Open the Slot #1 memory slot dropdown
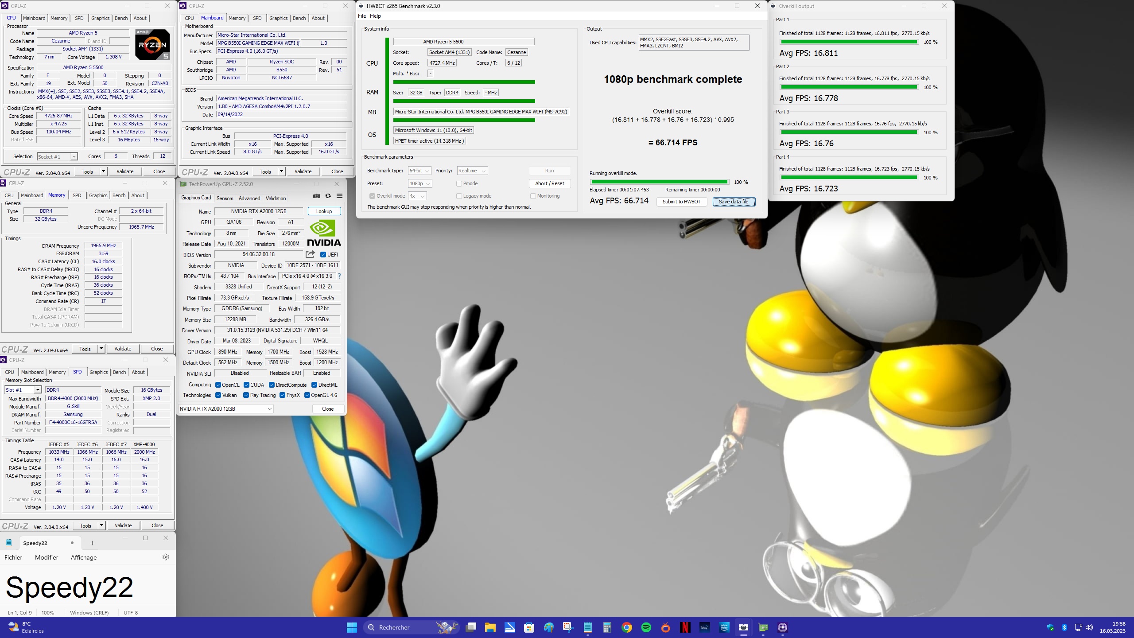Viewport: 1134px width, 638px height. 23,390
